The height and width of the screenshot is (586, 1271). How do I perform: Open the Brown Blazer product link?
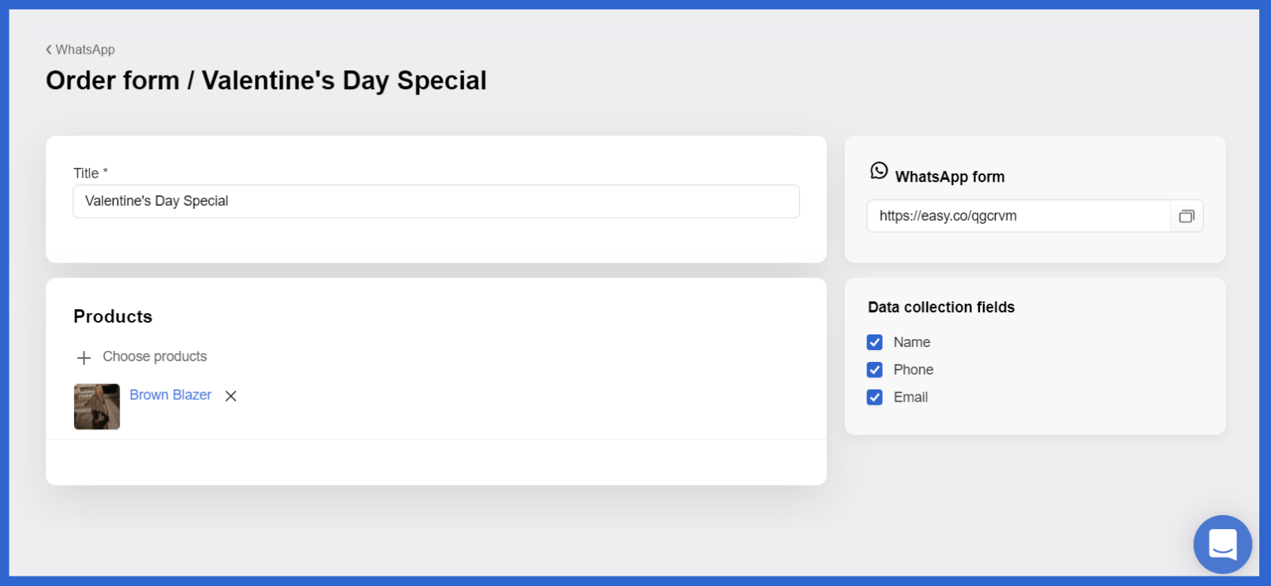point(170,395)
